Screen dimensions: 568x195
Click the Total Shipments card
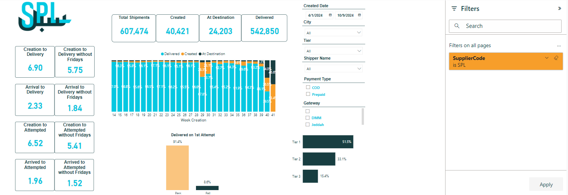pyautogui.click(x=134, y=28)
